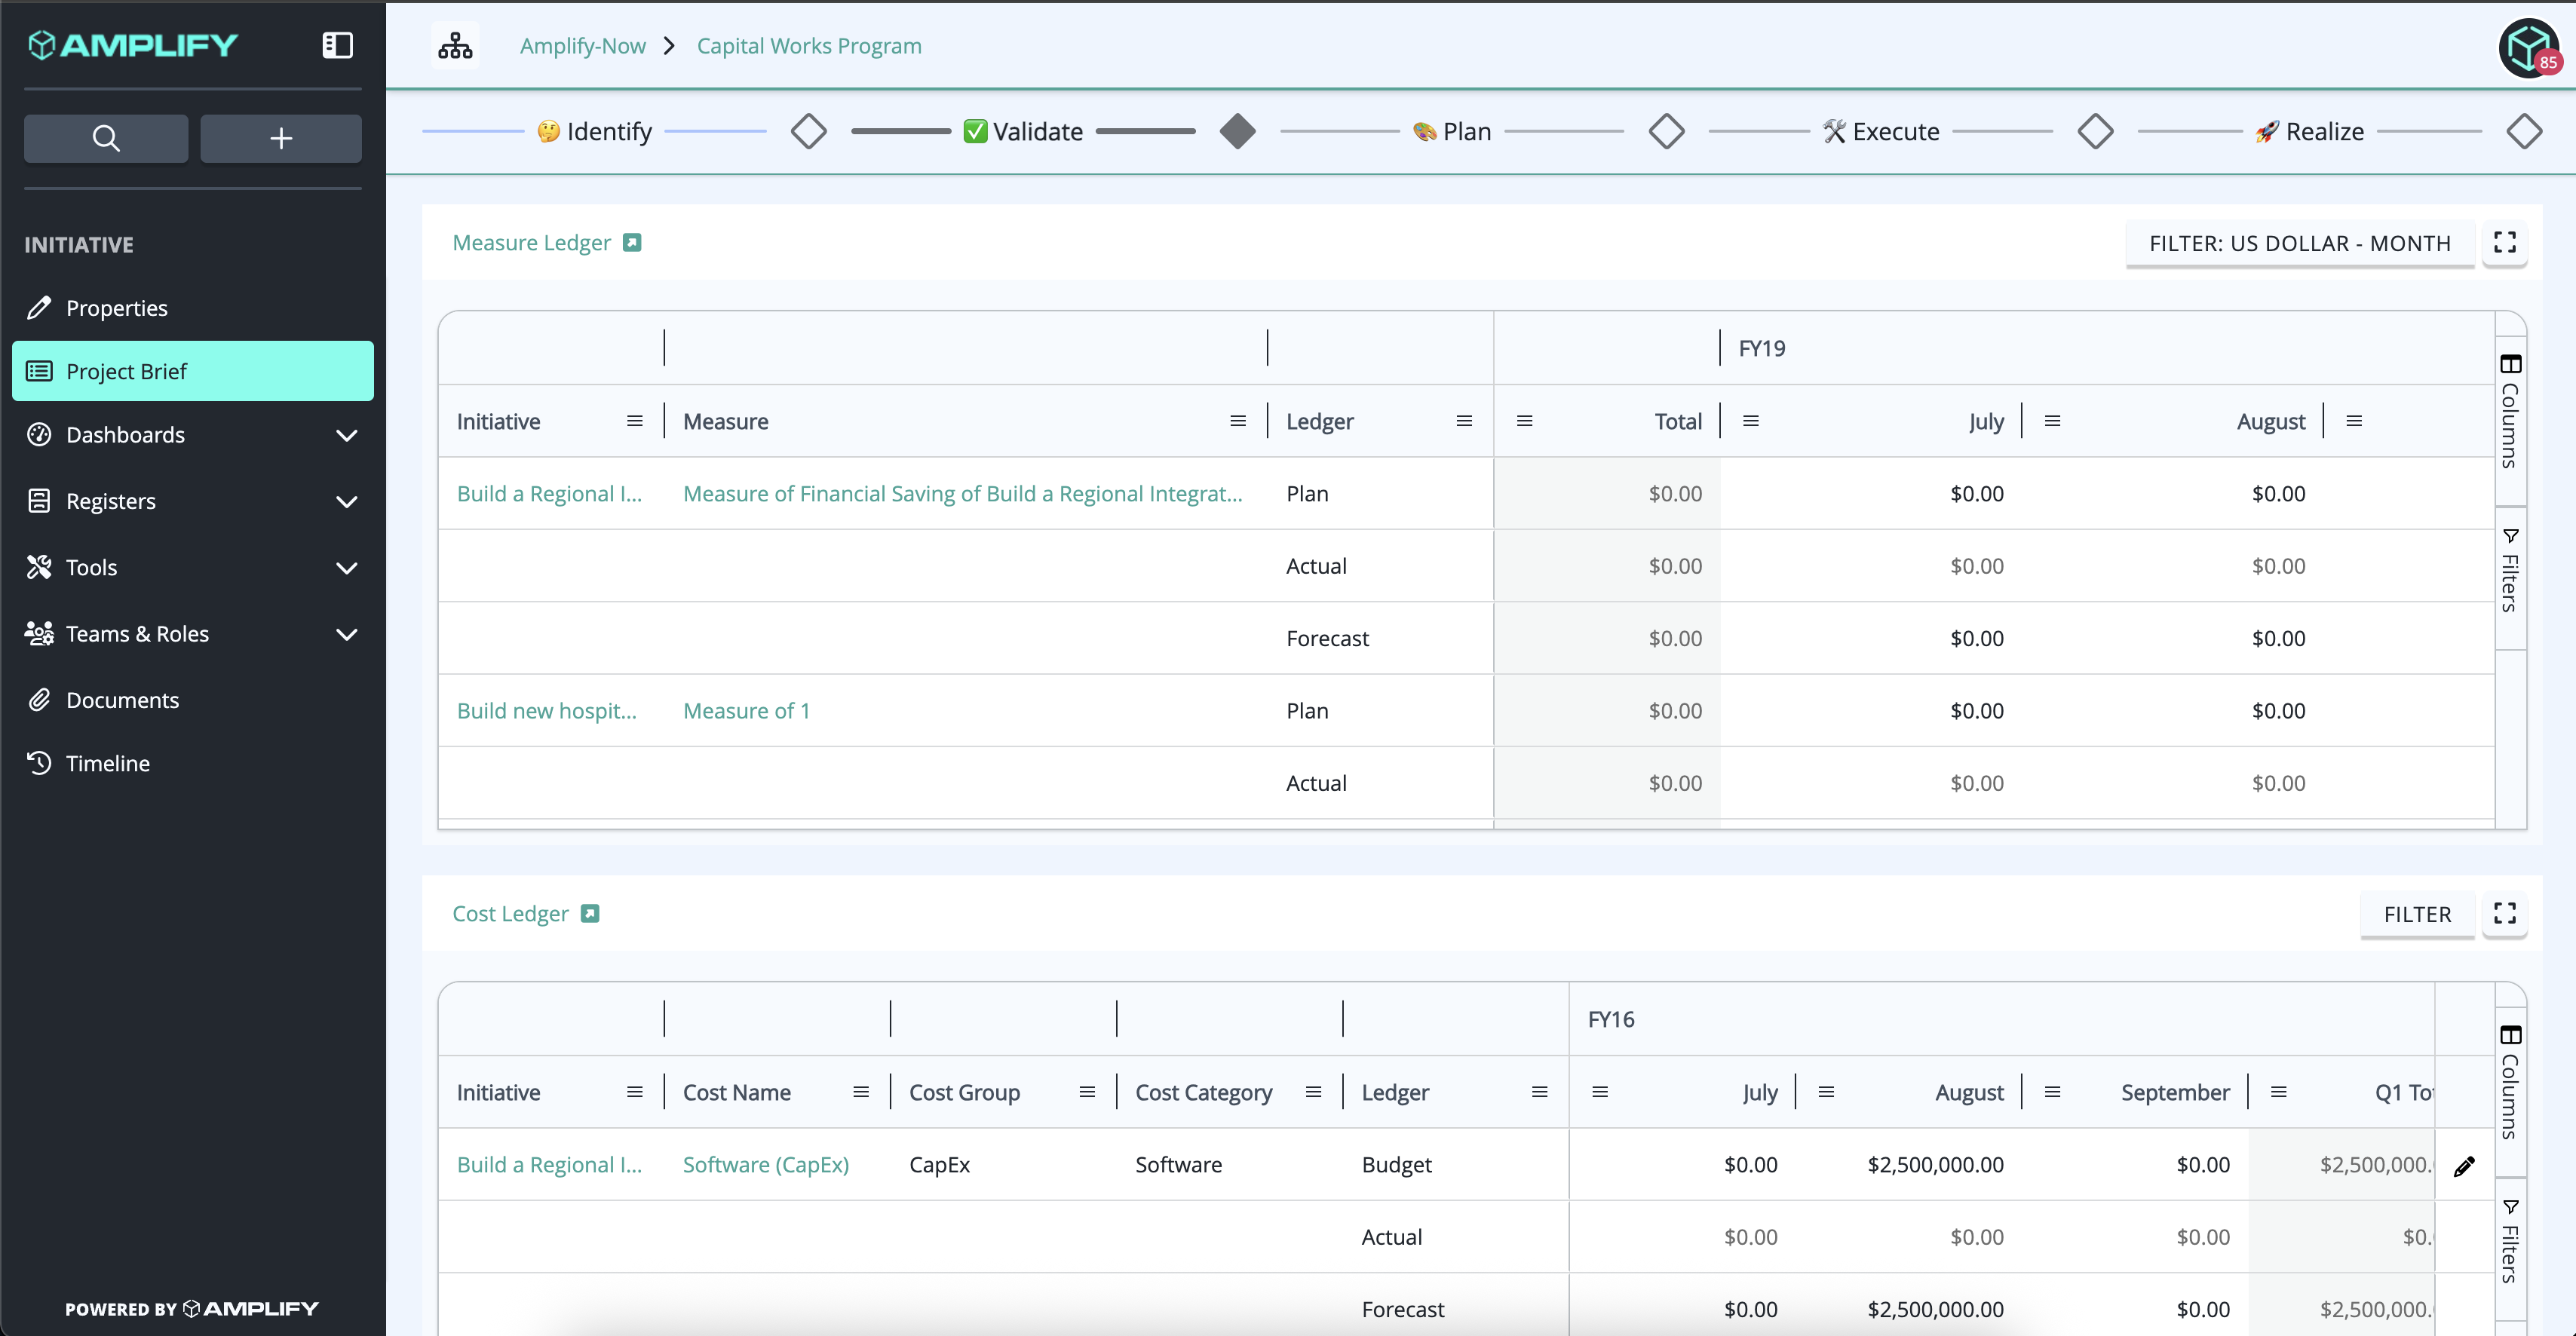
Task: Select the Identify stage
Action: pyautogui.click(x=594, y=131)
